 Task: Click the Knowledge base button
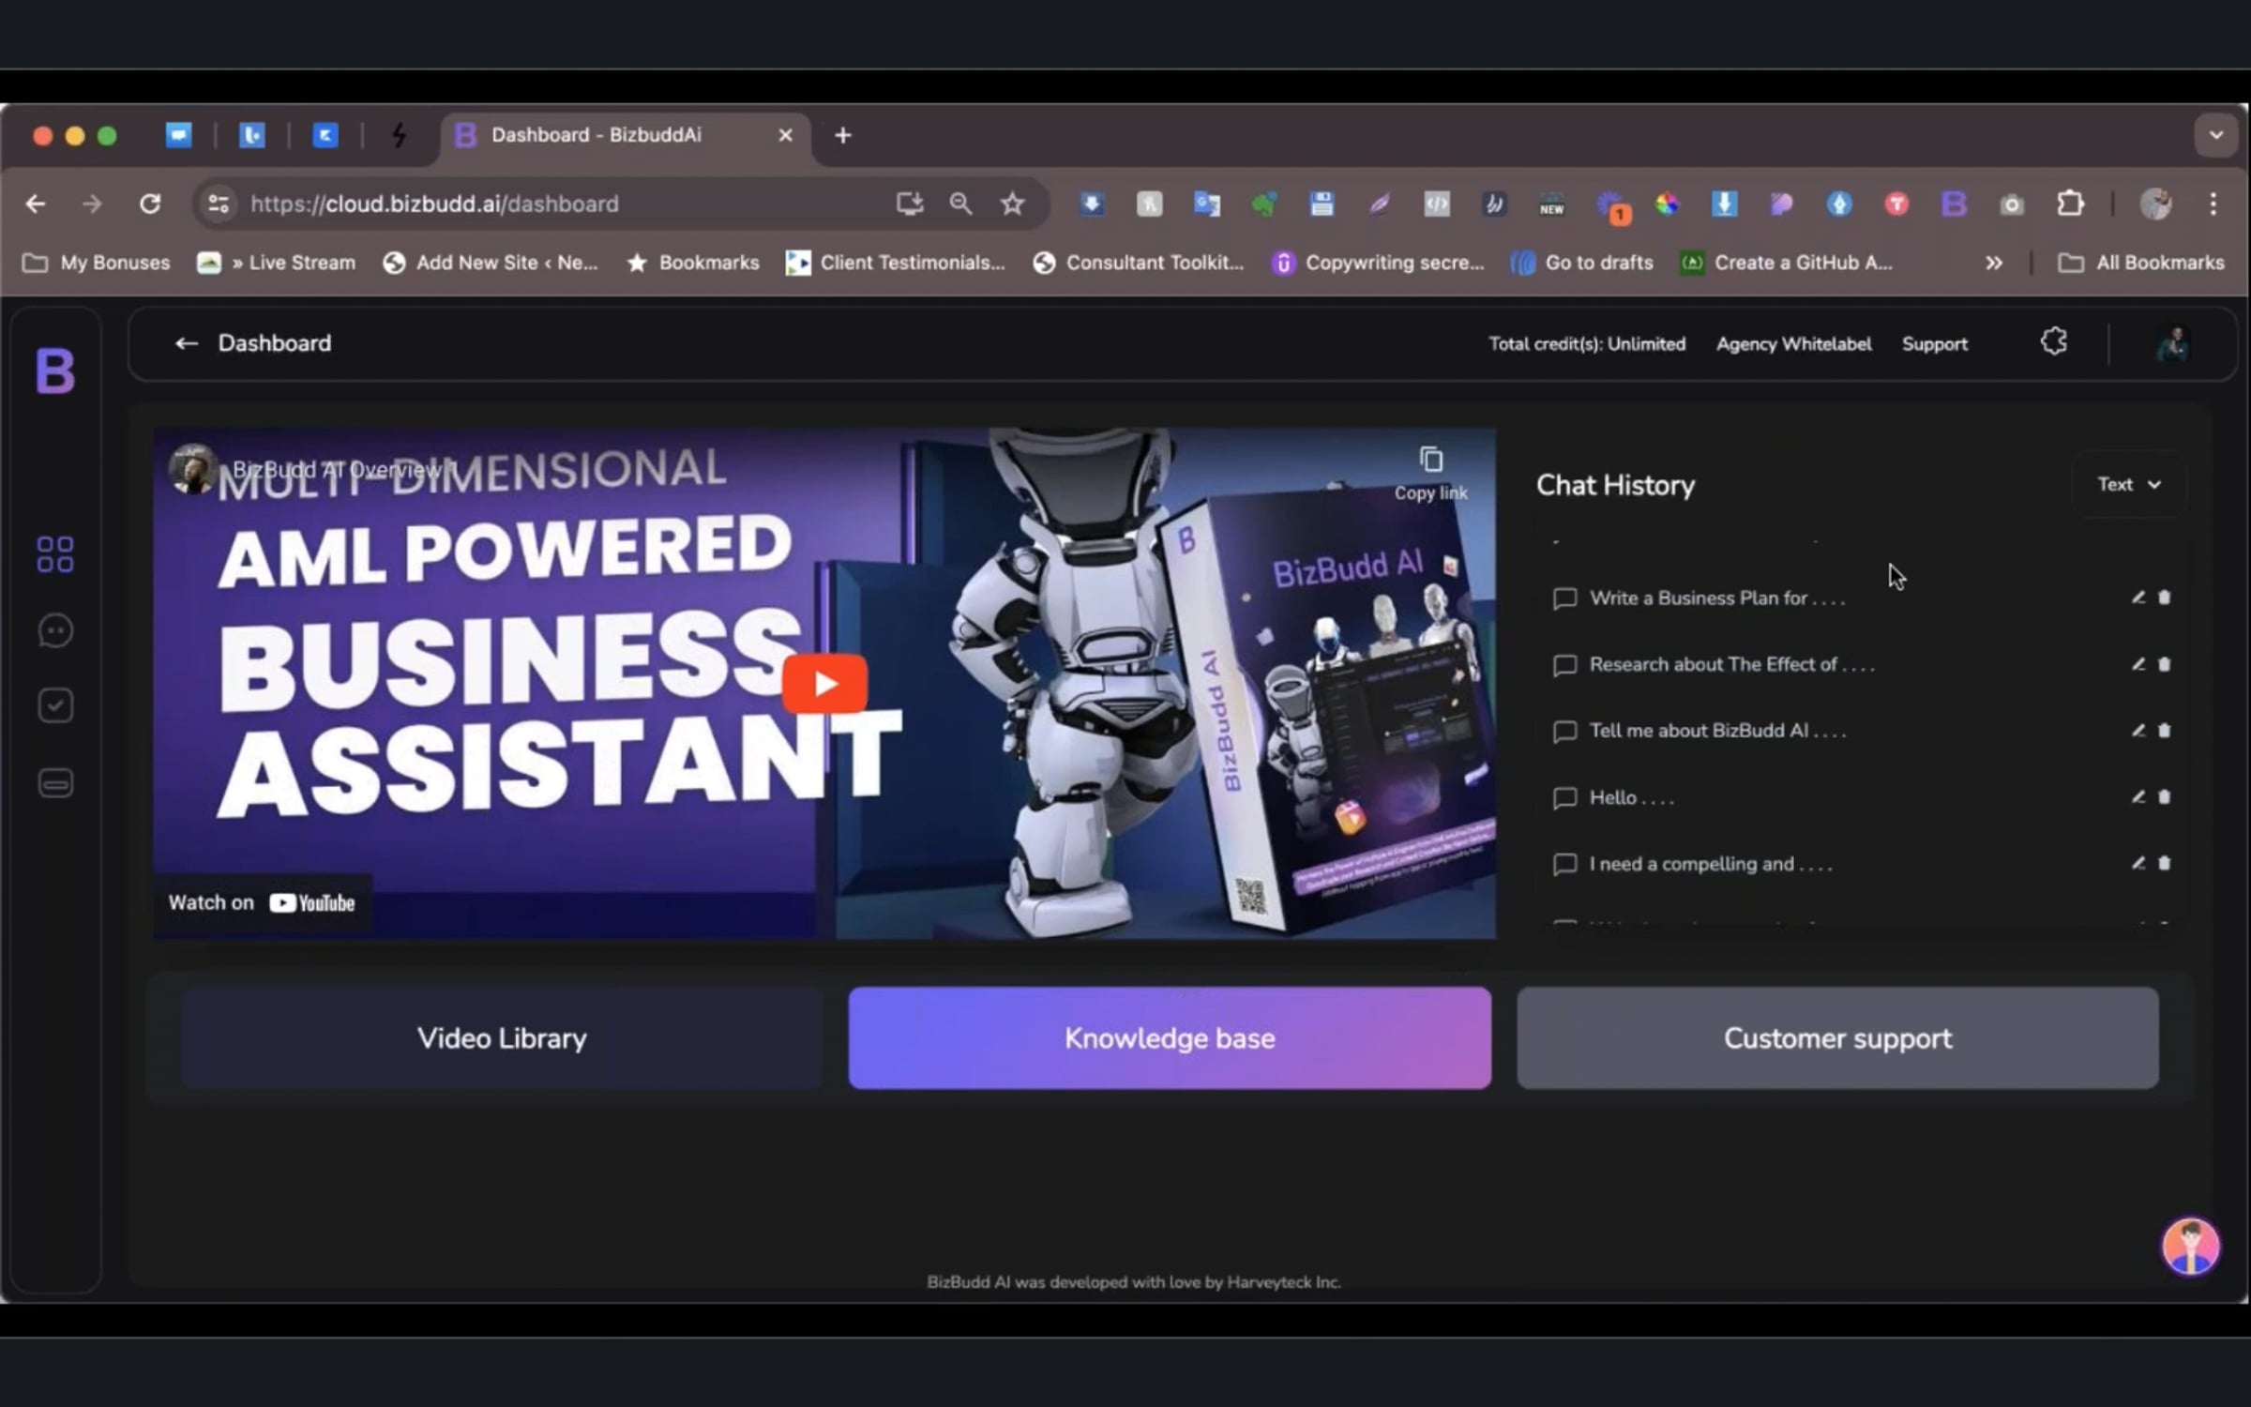[1170, 1038]
